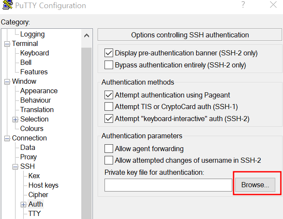Screen dimensions: 283x219
Task: Toggle Display pre-authentication banner checkbox
Action: 109,53
